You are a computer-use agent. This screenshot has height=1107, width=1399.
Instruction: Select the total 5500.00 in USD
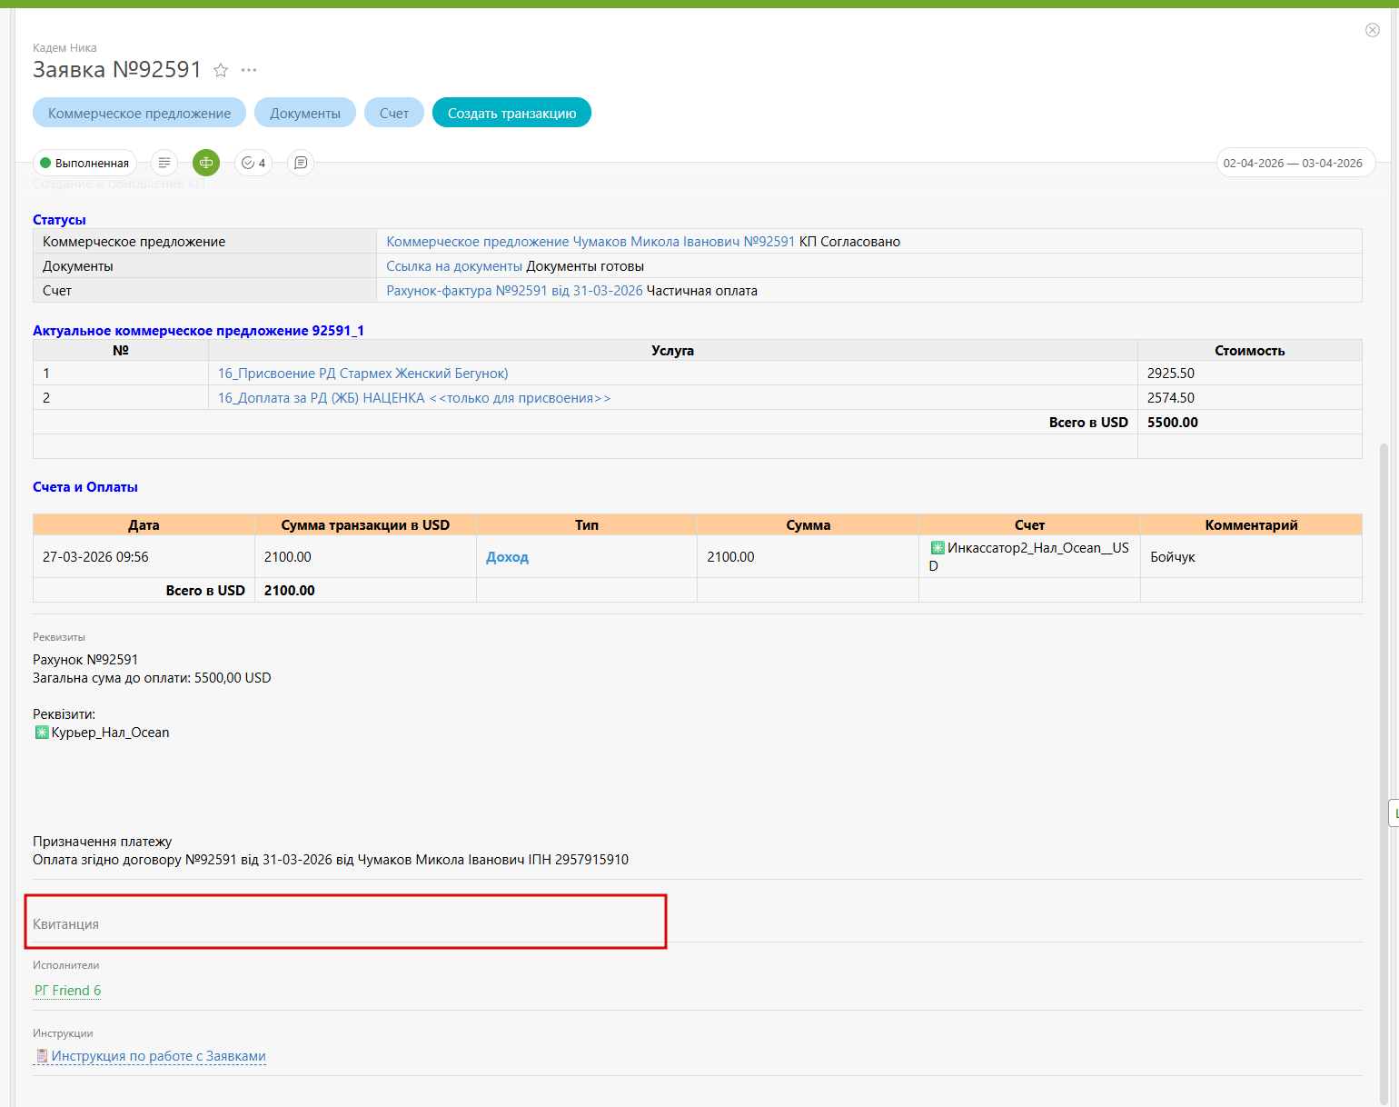coord(1173,423)
